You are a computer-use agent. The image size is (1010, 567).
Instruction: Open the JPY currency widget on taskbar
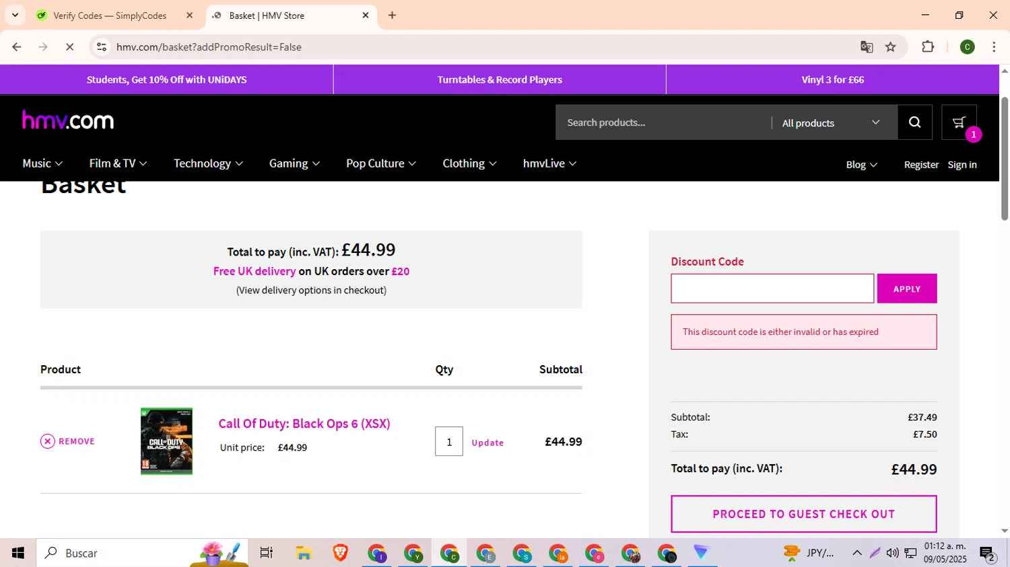click(x=809, y=553)
